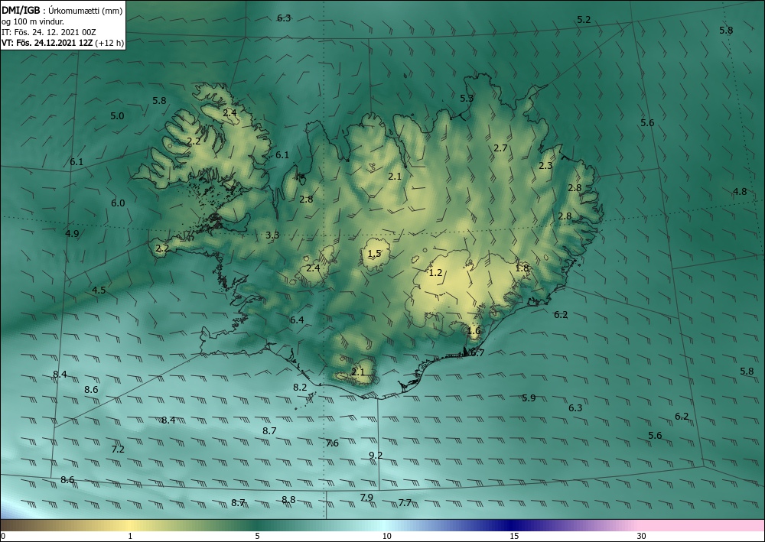The width and height of the screenshot is (765, 542).
Task: Click the 5.3 value label
Action: (467, 99)
